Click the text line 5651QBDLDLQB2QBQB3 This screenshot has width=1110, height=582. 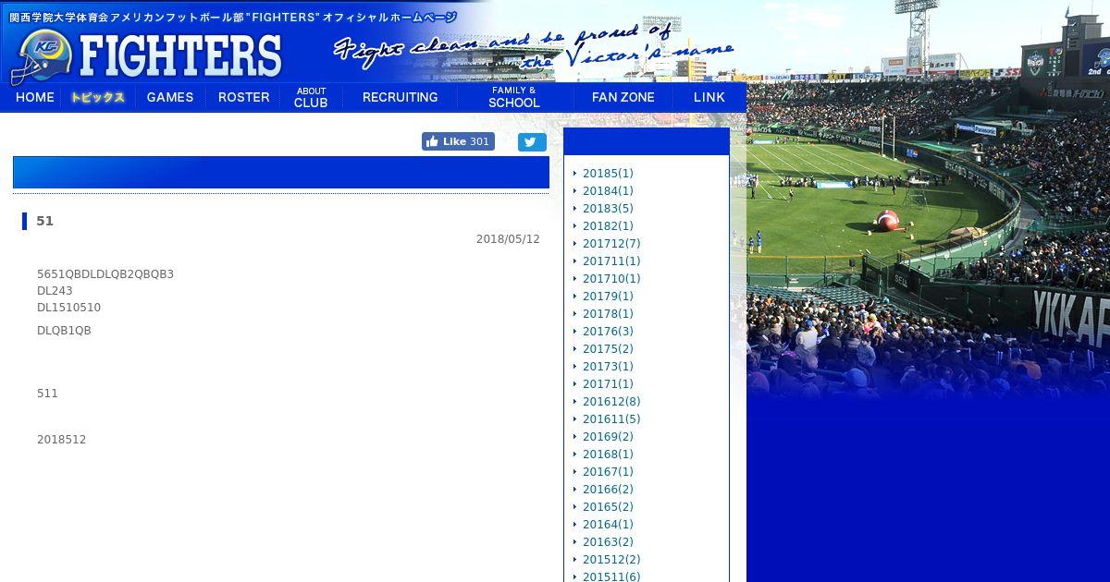pyautogui.click(x=105, y=274)
